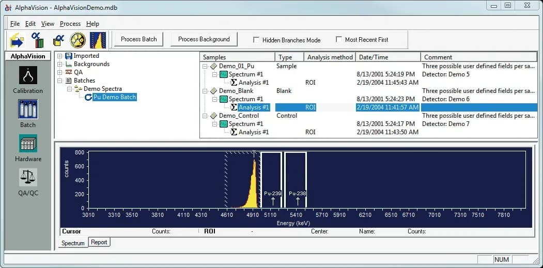
Task: Click the AlphaVision sidebar header button
Action: [28, 56]
